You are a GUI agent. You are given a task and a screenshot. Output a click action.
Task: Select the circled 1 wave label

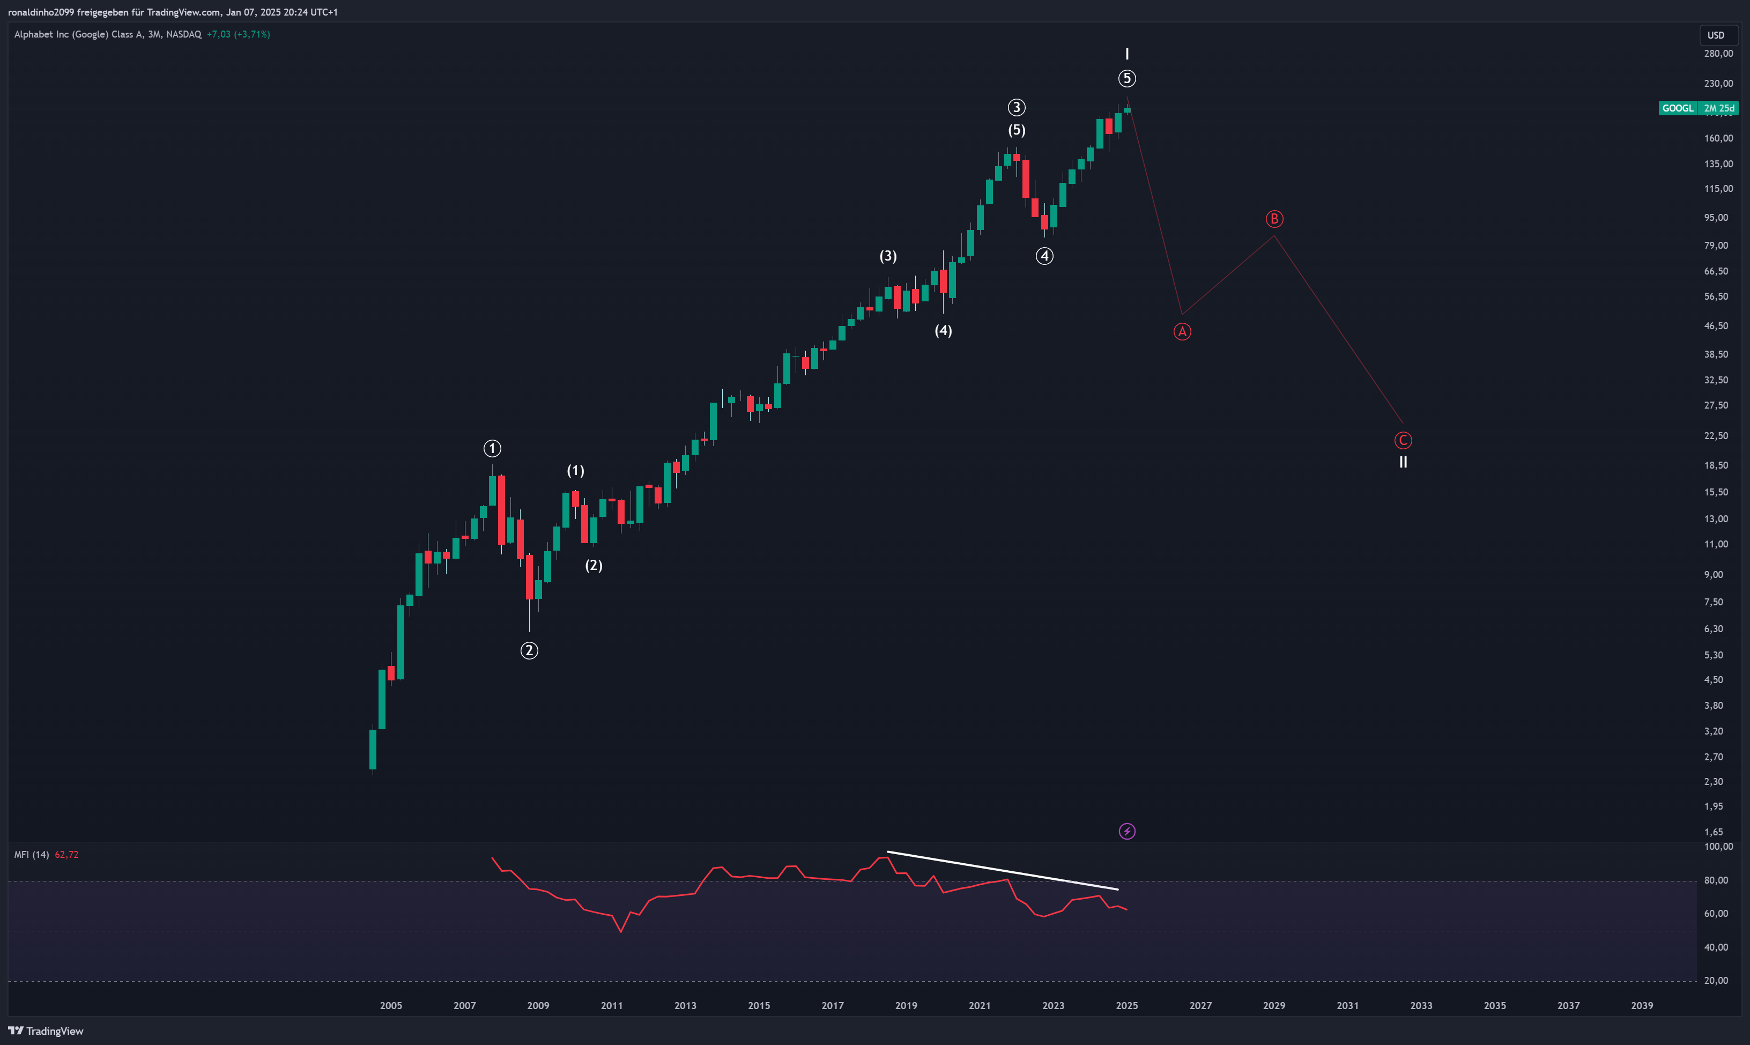(492, 448)
